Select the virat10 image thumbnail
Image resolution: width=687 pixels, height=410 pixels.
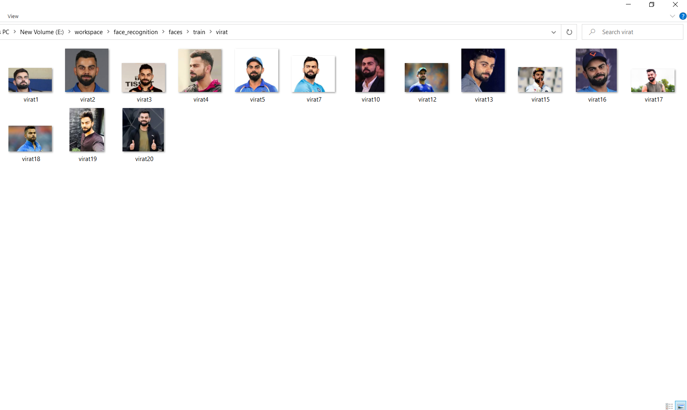370,76
